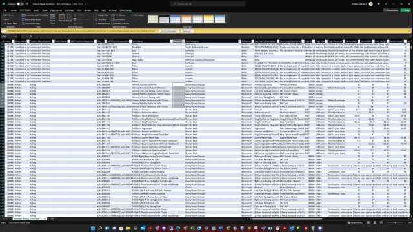
Task: Edit the Table Name field
Action: [10, 19]
